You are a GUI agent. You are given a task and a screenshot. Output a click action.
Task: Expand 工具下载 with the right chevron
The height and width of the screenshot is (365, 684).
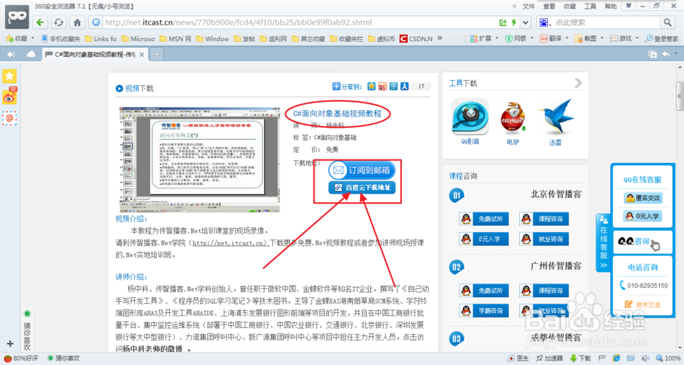578,83
